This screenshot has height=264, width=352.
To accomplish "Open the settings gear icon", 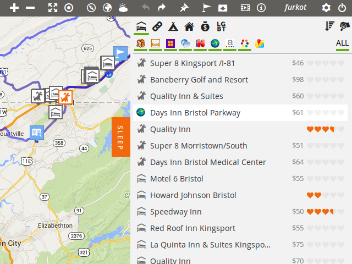I will tap(326, 8).
